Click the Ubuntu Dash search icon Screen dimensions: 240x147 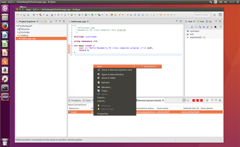[5, 9]
